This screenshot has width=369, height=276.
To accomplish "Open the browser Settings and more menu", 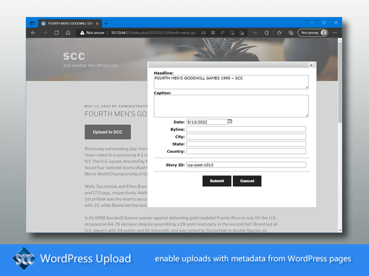I will tap(335, 33).
